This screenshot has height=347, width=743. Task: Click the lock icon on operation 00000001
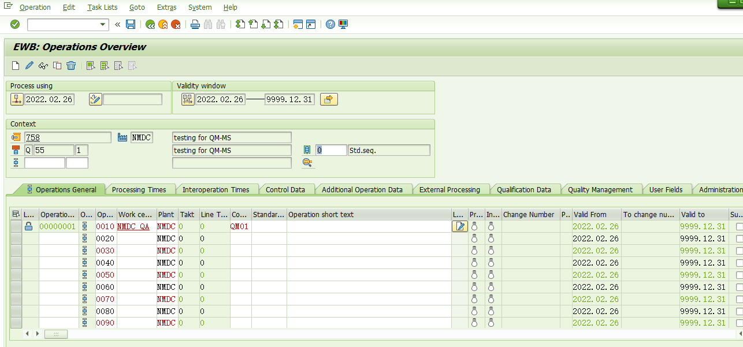(x=29, y=226)
